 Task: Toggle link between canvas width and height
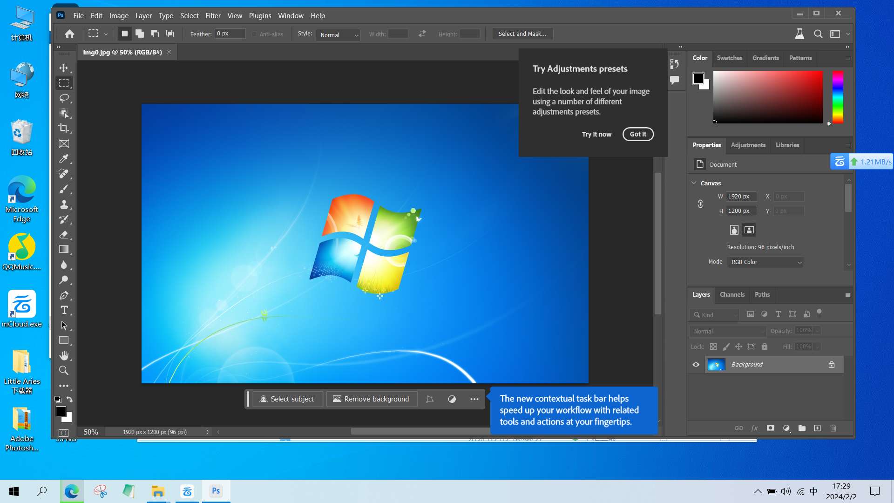700,204
